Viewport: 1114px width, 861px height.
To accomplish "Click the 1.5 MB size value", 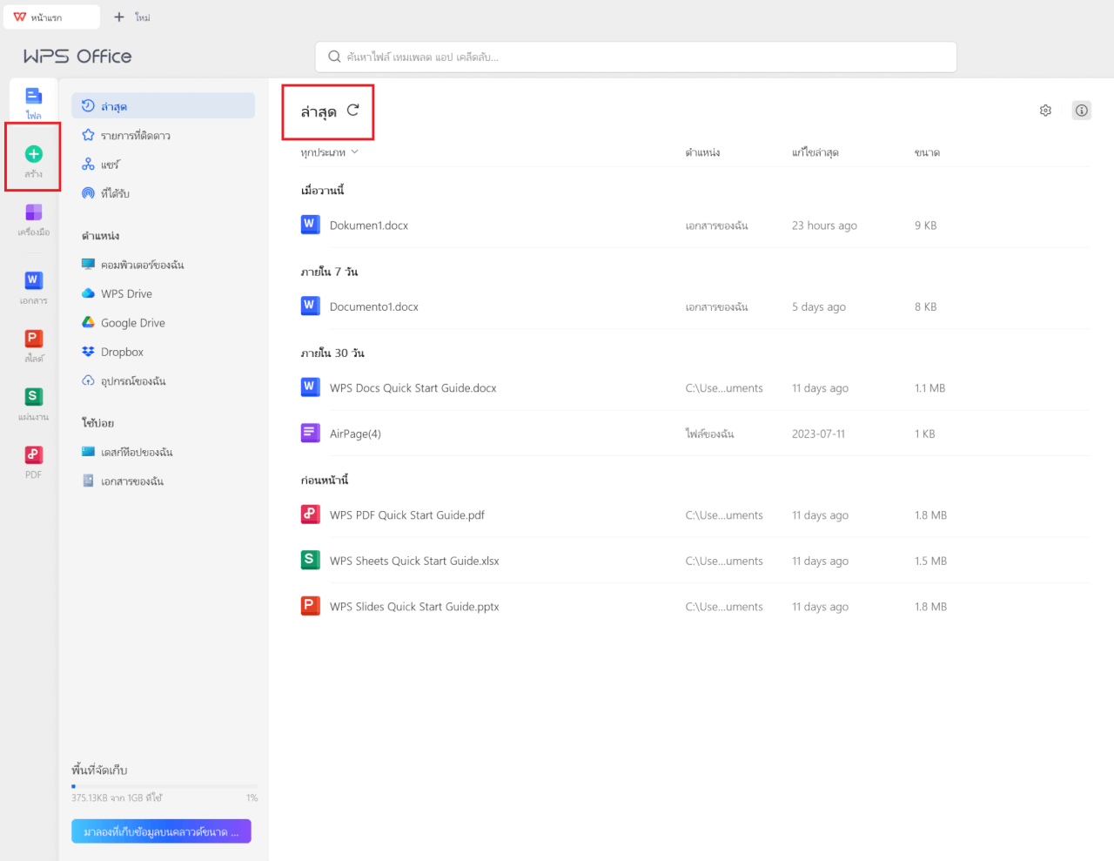I will pyautogui.click(x=930, y=562).
